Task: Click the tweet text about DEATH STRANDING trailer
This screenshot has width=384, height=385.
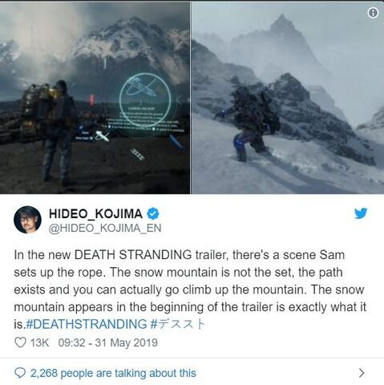Action: point(190,290)
